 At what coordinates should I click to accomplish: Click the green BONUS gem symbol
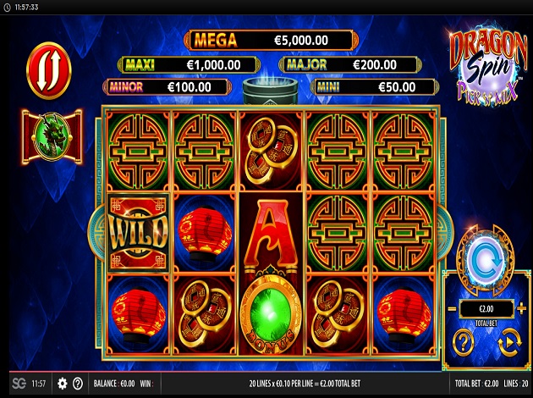(271, 312)
